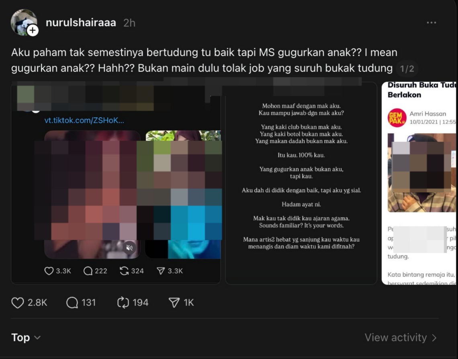Follow the user via the plus badge on the avatar

coord(33,30)
